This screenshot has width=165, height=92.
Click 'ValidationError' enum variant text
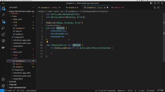click(59, 34)
